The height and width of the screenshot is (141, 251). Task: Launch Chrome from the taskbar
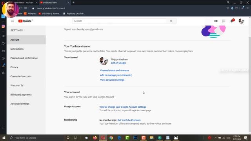point(111,137)
